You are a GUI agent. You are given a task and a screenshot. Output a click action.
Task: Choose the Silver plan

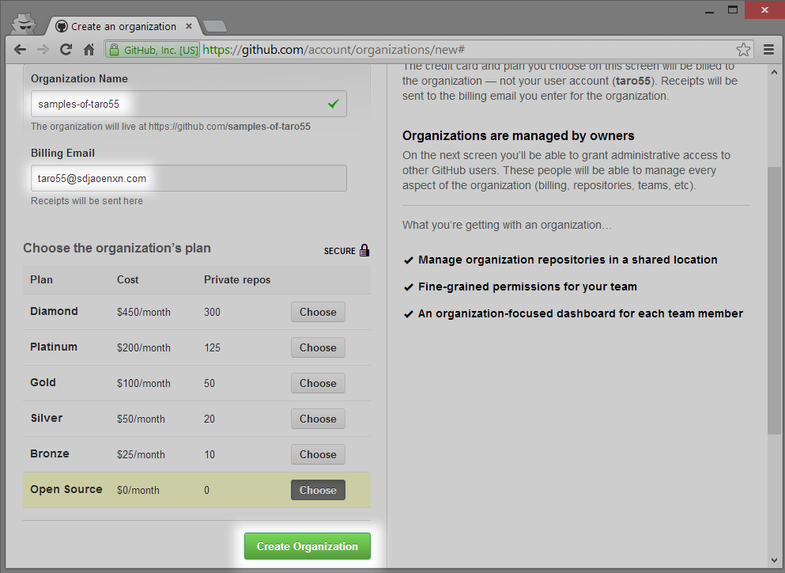click(x=318, y=419)
